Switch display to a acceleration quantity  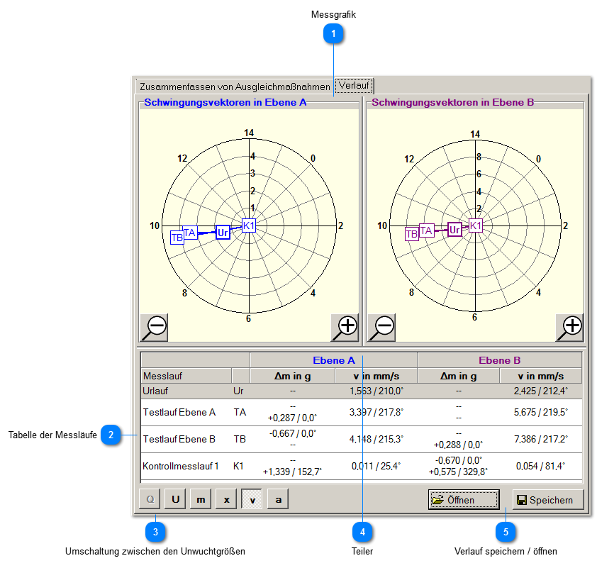(x=277, y=500)
